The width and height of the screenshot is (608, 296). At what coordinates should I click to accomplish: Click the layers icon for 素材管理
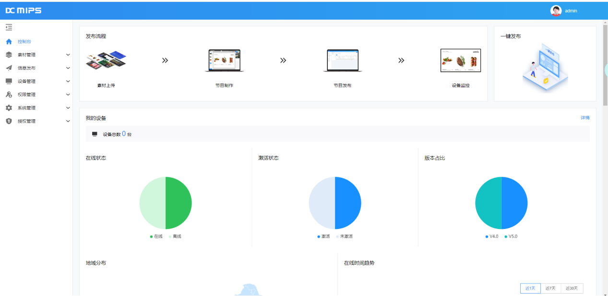9,55
